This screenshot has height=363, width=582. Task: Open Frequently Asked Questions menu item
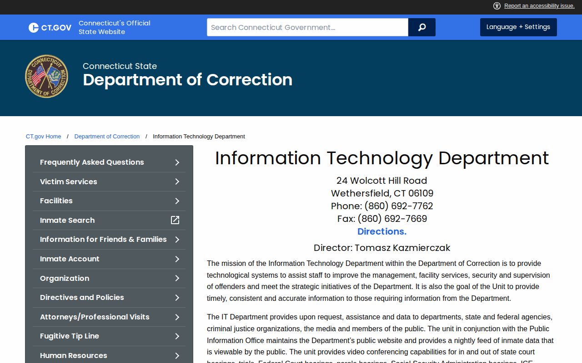(92, 162)
